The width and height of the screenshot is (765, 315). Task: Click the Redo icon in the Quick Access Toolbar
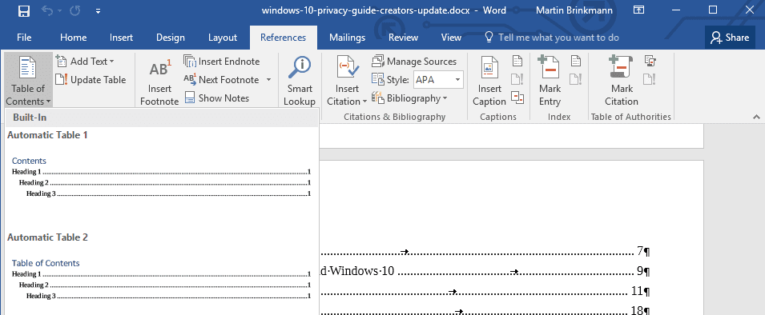click(74, 10)
